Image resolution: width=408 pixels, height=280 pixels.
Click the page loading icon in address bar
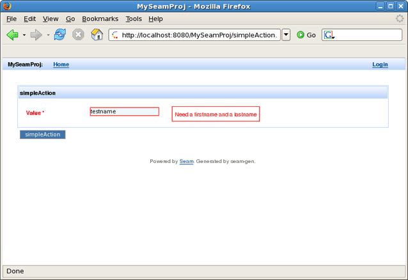(115, 35)
